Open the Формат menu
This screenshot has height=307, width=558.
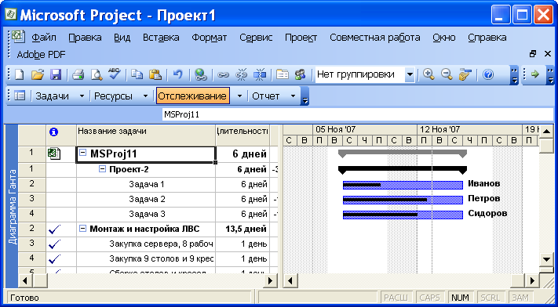pos(210,38)
